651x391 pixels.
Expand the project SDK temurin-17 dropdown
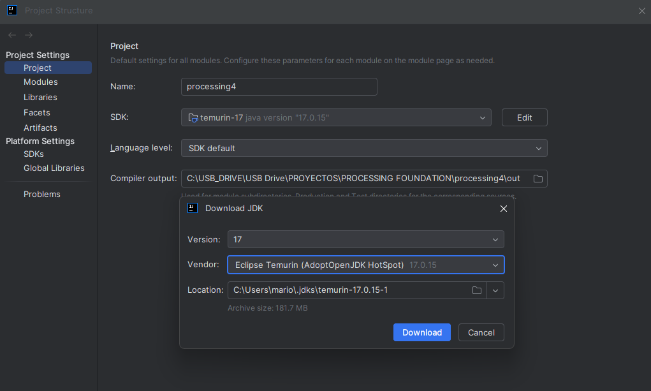pos(336,117)
